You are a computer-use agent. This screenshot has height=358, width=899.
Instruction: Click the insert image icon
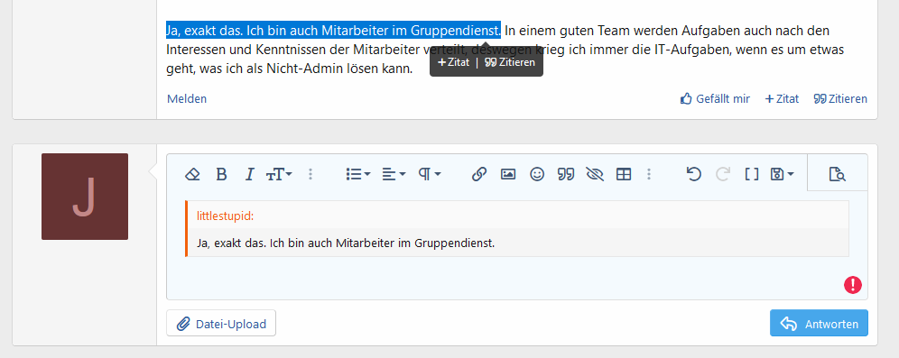508,174
